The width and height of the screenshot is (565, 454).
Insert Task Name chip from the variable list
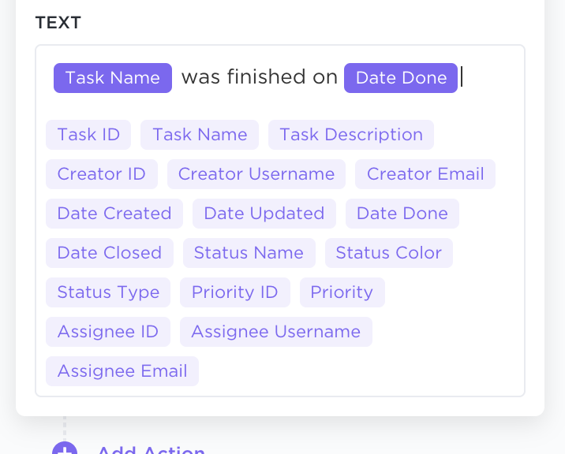pos(200,135)
